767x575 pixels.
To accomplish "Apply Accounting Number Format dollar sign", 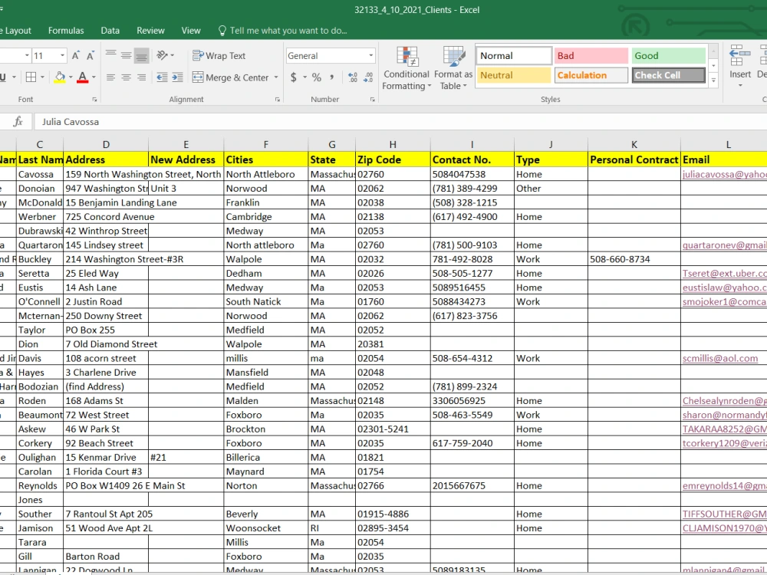I will (294, 77).
